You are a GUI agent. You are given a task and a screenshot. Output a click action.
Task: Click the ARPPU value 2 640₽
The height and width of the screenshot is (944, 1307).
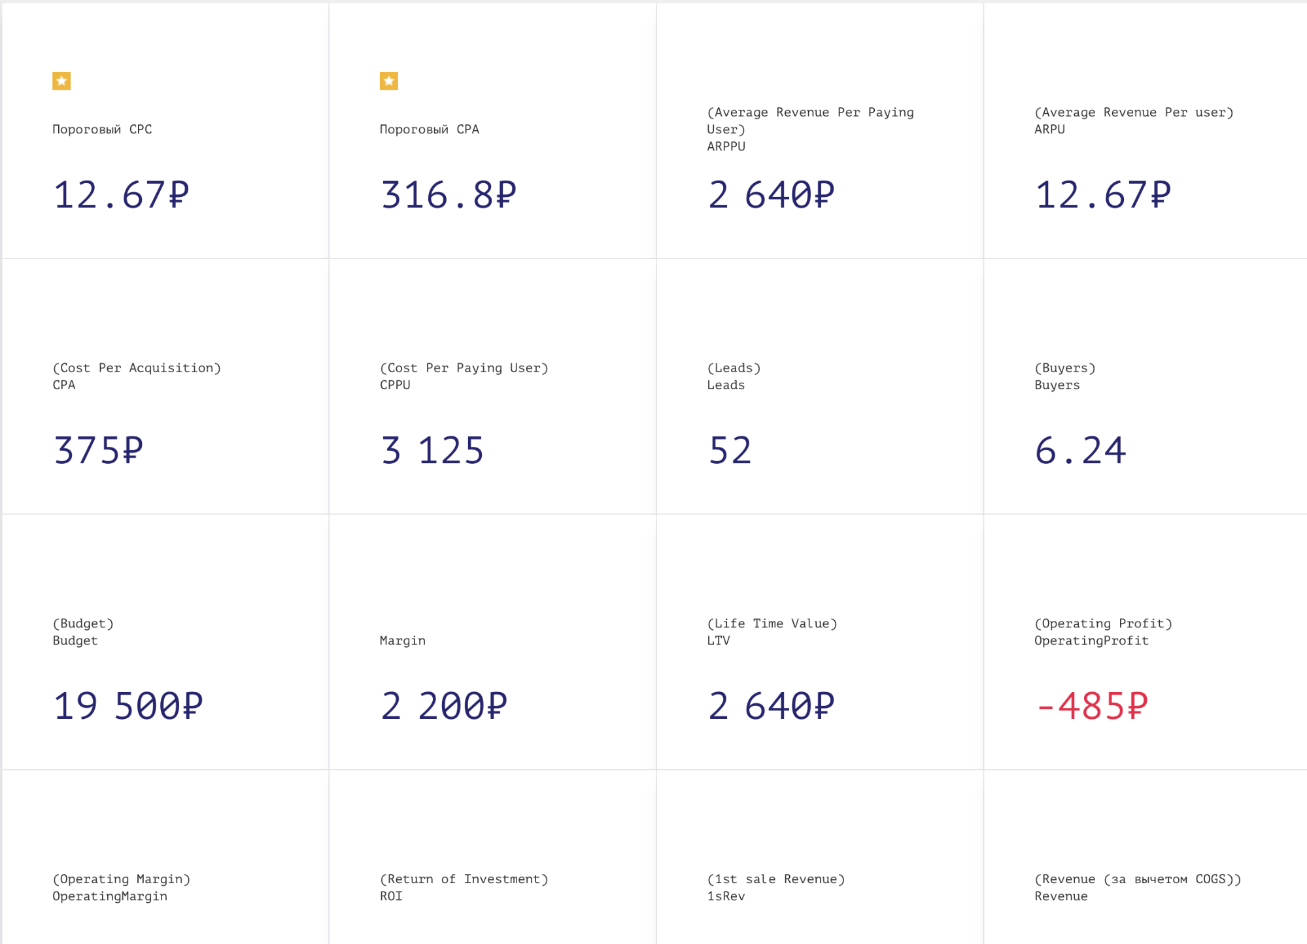[x=772, y=195]
